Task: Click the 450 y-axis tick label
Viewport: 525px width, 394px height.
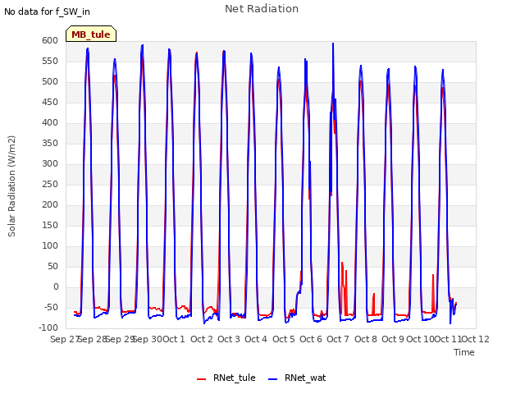Action: pos(50,102)
